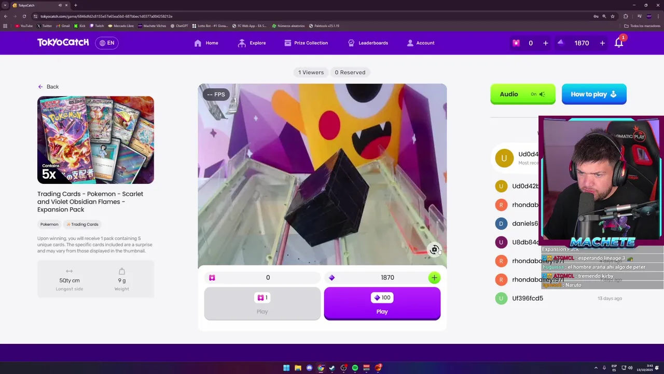Click the 1 Viewers badge
The image size is (664, 374).
click(x=311, y=72)
